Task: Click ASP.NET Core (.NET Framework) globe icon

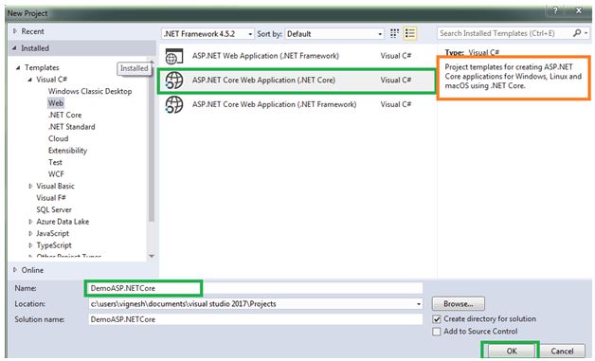Action: [174, 105]
